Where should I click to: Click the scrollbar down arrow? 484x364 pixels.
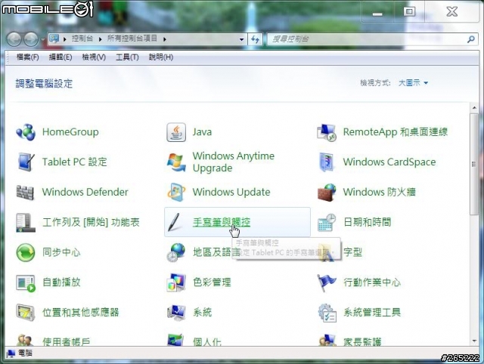pyautogui.click(x=474, y=341)
